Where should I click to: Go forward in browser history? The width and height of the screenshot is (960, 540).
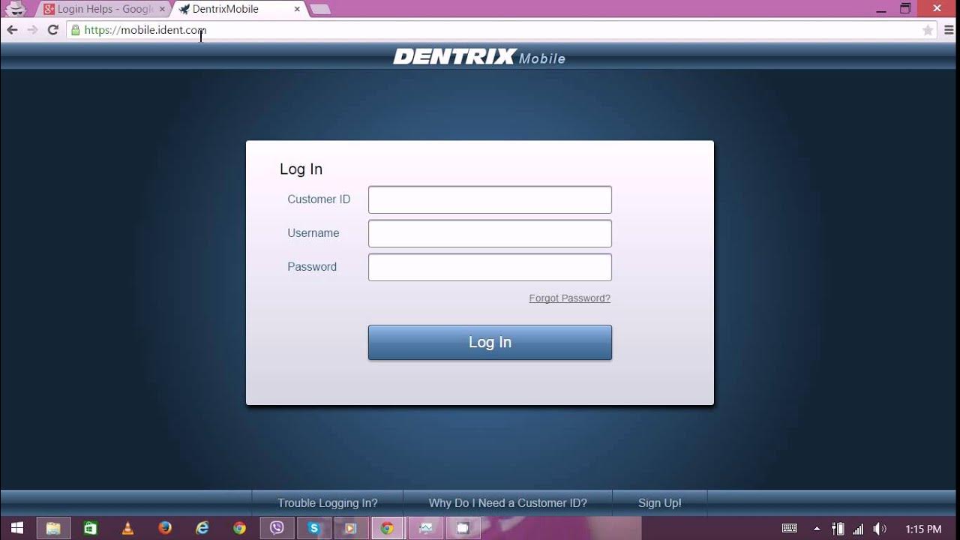[x=32, y=30]
